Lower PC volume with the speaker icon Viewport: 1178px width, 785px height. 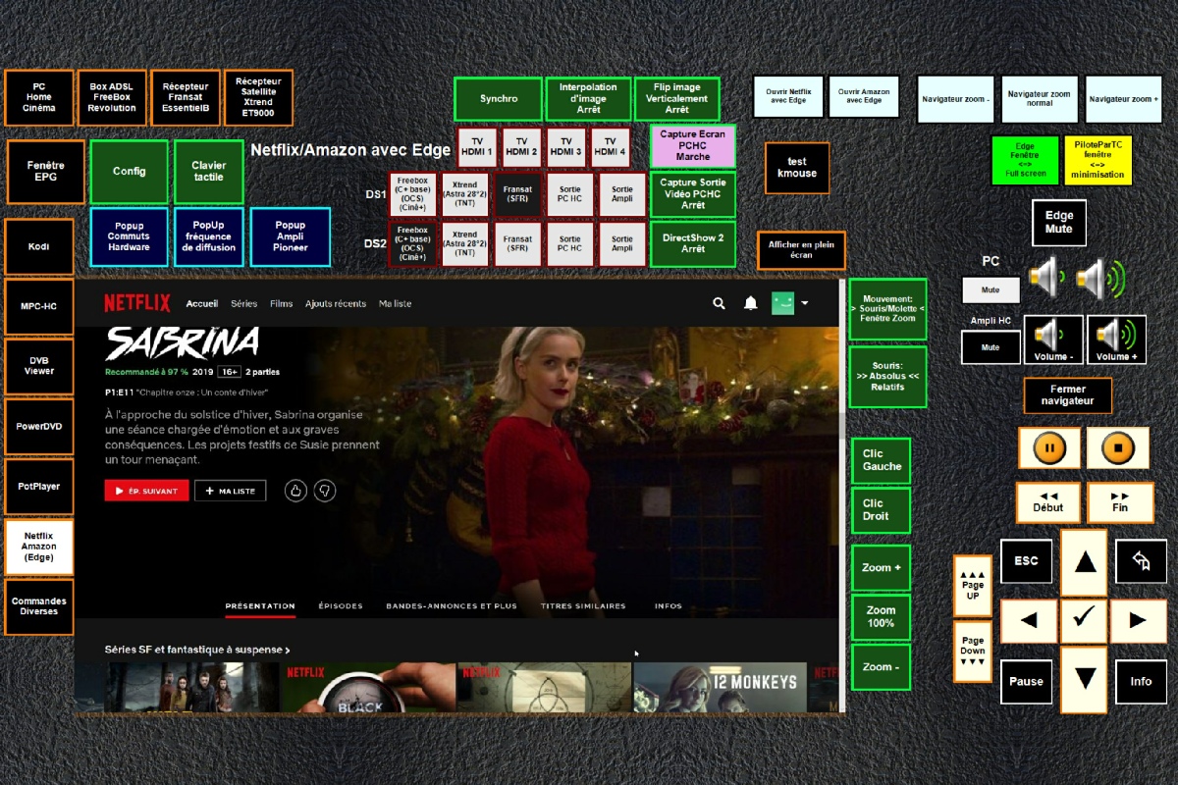point(1045,280)
